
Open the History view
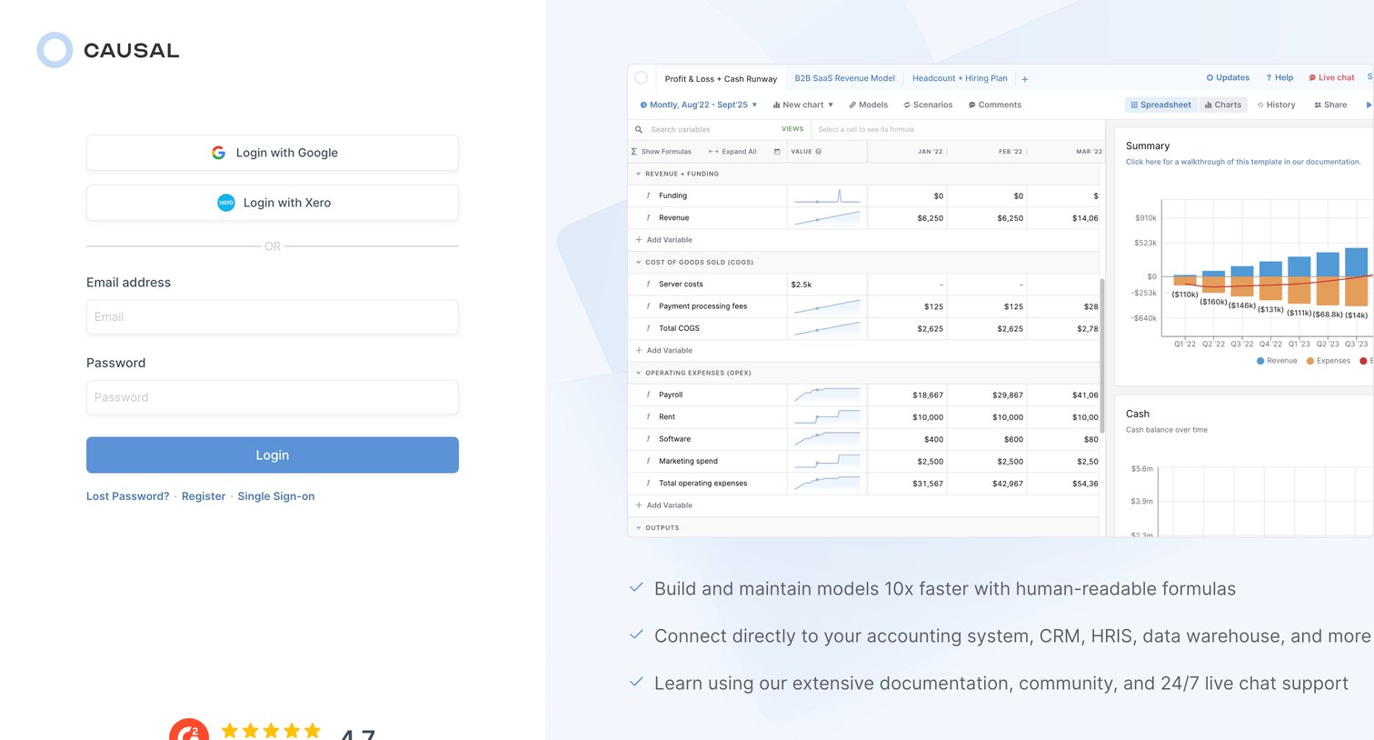coord(1276,105)
